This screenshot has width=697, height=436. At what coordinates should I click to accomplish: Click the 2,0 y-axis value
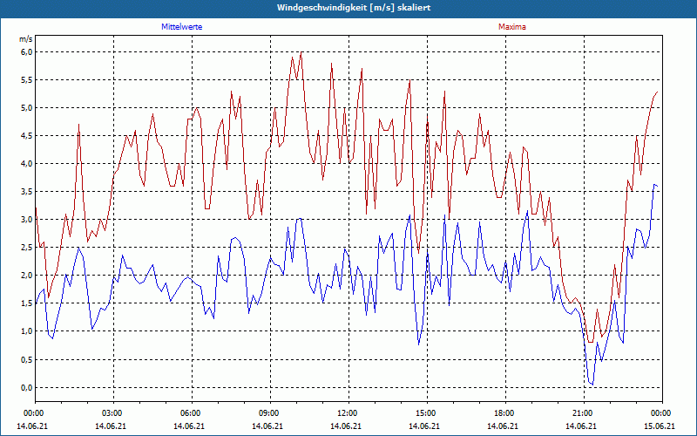[x=27, y=276]
